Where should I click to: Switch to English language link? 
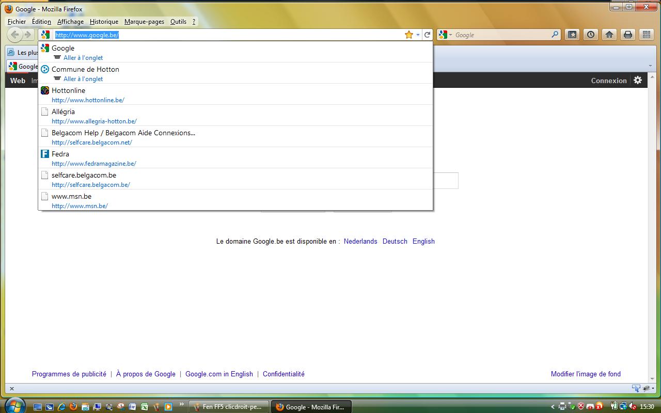[x=423, y=241]
